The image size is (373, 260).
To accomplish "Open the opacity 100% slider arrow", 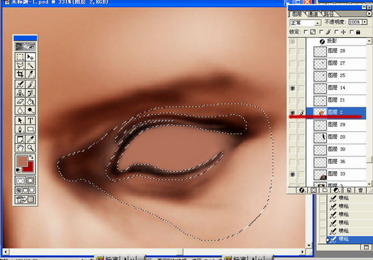I will coord(365,22).
